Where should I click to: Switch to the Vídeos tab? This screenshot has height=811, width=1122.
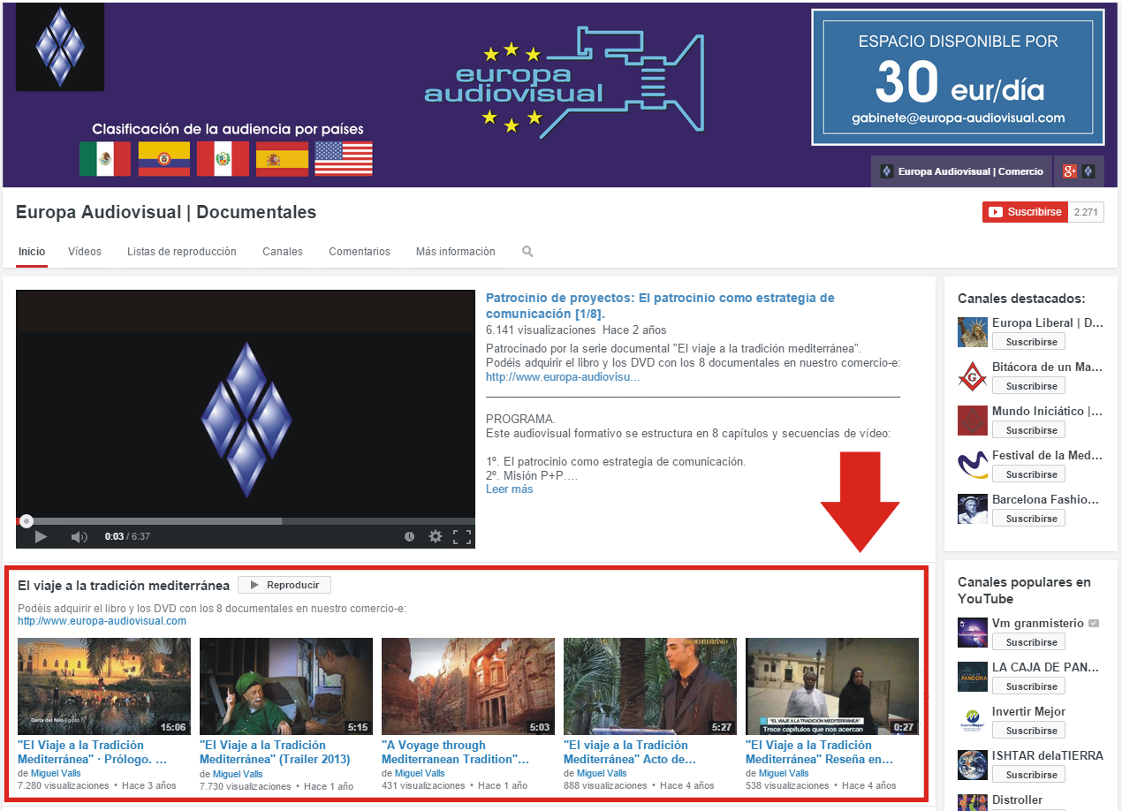(85, 252)
